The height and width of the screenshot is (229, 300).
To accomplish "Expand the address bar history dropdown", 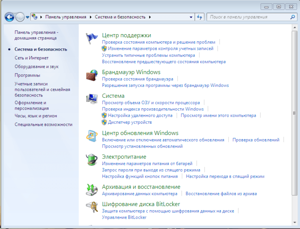I will point(191,17).
